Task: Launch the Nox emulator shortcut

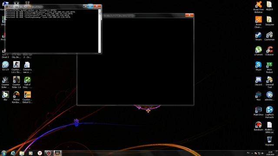Action: coord(258,96)
